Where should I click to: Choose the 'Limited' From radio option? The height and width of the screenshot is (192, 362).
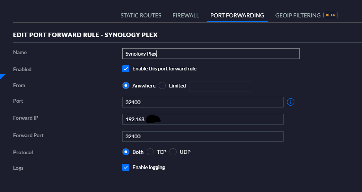click(x=162, y=86)
